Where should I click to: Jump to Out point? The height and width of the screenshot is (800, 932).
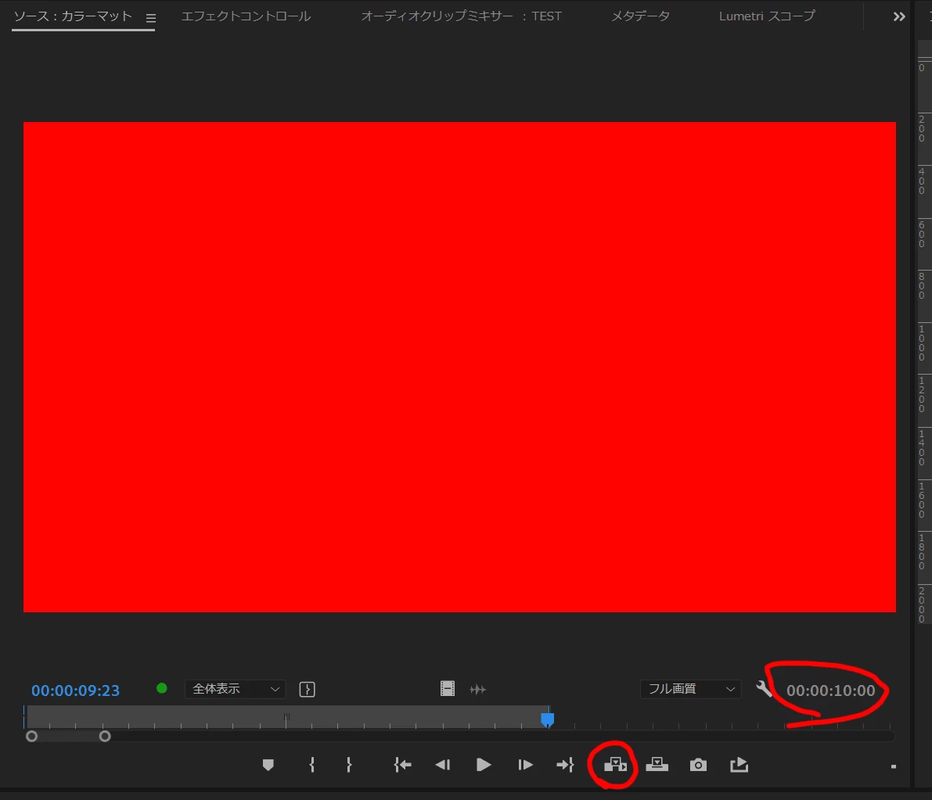pyautogui.click(x=565, y=765)
